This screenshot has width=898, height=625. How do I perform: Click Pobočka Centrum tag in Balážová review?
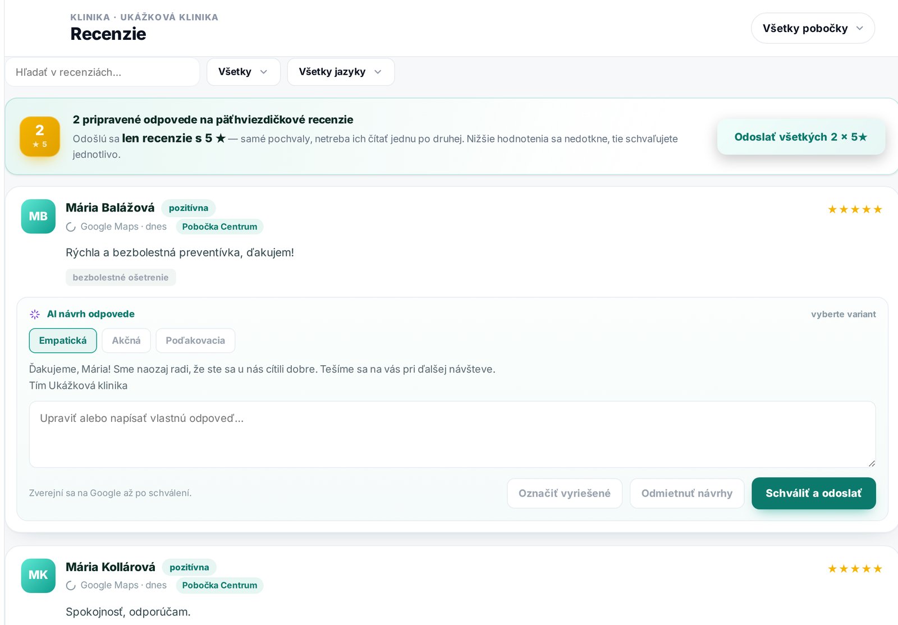coord(219,227)
